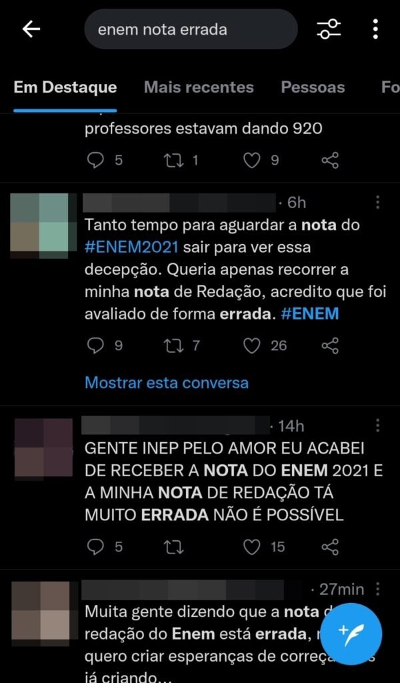Focus the search field containing enem nota errada
The width and height of the screenshot is (400, 683).
coord(191,29)
